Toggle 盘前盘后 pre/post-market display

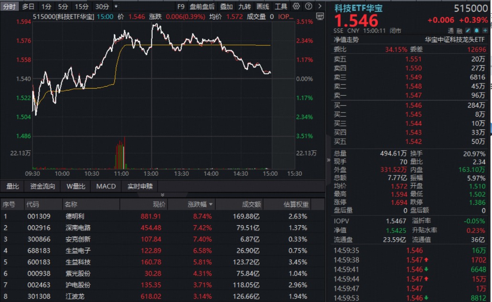(202, 7)
